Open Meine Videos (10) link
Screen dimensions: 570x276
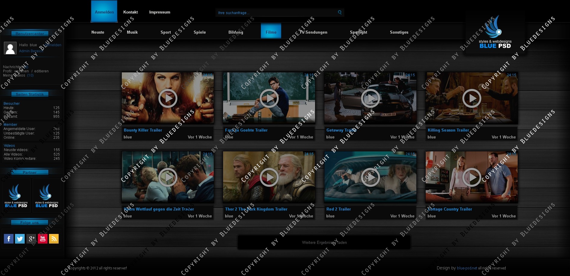[18, 75]
